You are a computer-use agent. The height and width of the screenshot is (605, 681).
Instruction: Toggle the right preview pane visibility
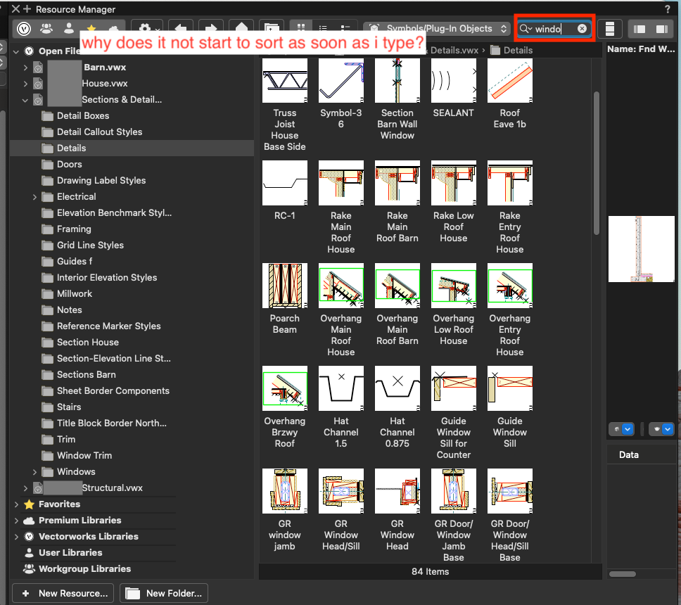pos(661,29)
